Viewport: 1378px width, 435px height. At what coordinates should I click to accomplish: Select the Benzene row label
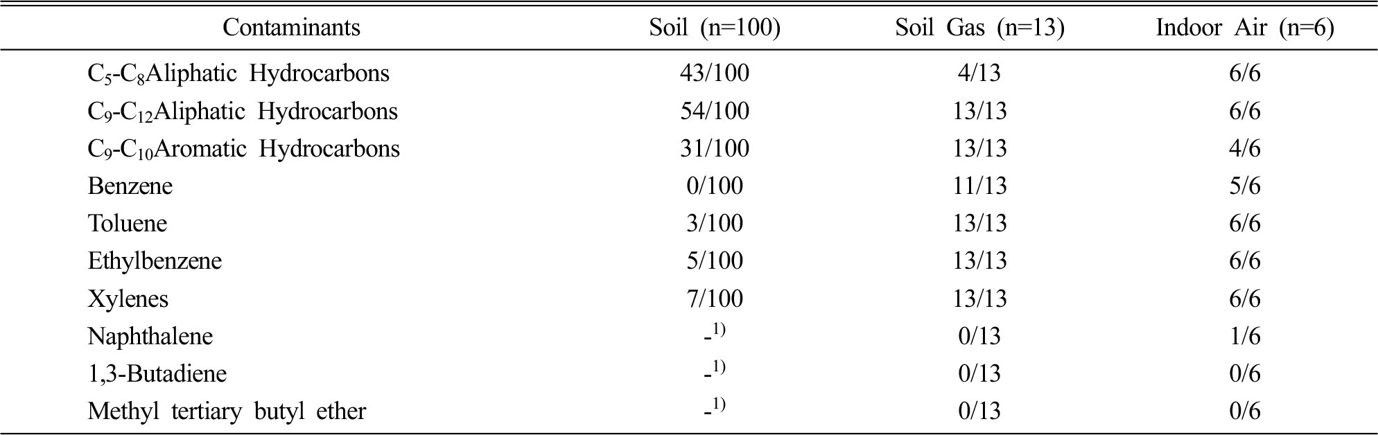point(130,186)
